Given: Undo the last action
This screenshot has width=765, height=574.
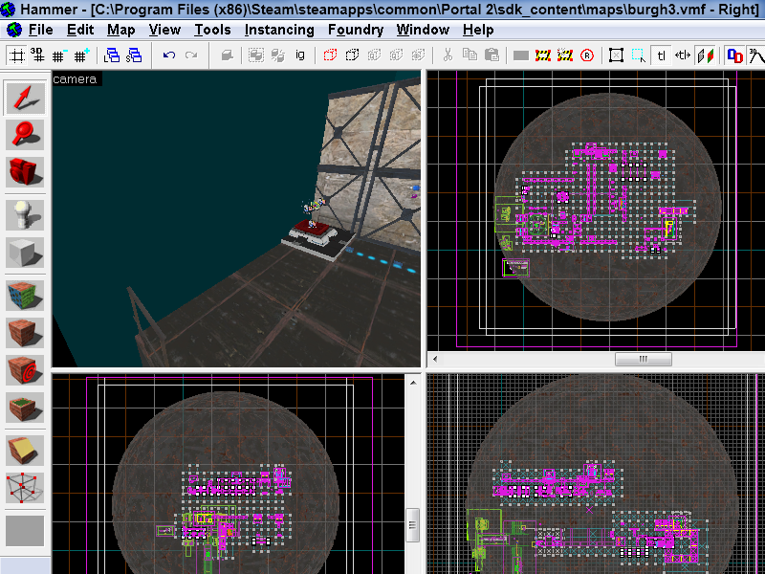Looking at the screenshot, I should tap(169, 55).
